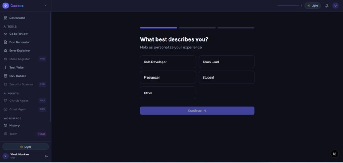Click the TEAM badge beside Team
The width and height of the screenshot is (343, 163).
coord(41,134)
